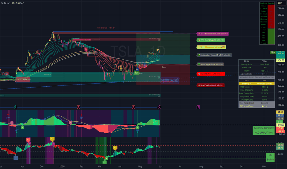
Task: Click the 2025 label on the time axis
Action: coord(62,167)
